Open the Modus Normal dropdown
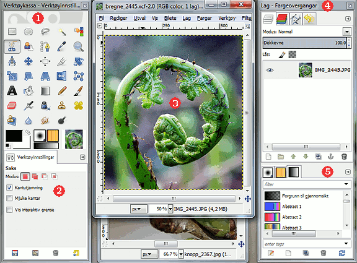 click(x=346, y=32)
